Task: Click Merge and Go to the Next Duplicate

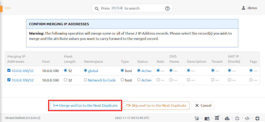Action: pos(85,105)
